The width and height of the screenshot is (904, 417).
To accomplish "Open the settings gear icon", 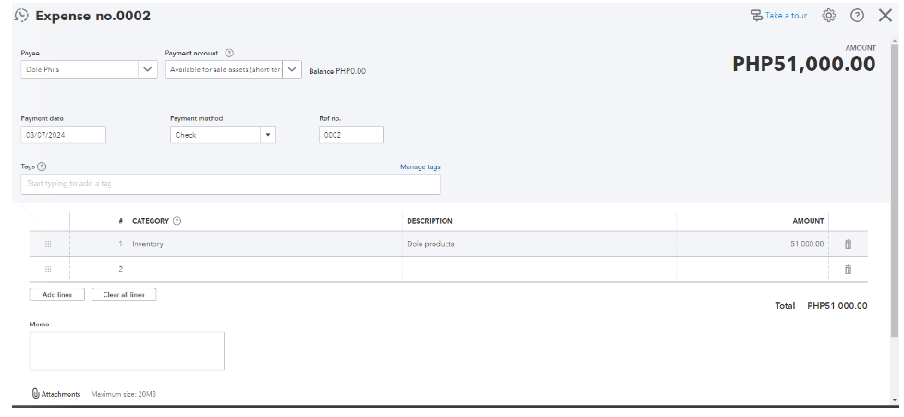I will click(x=828, y=16).
